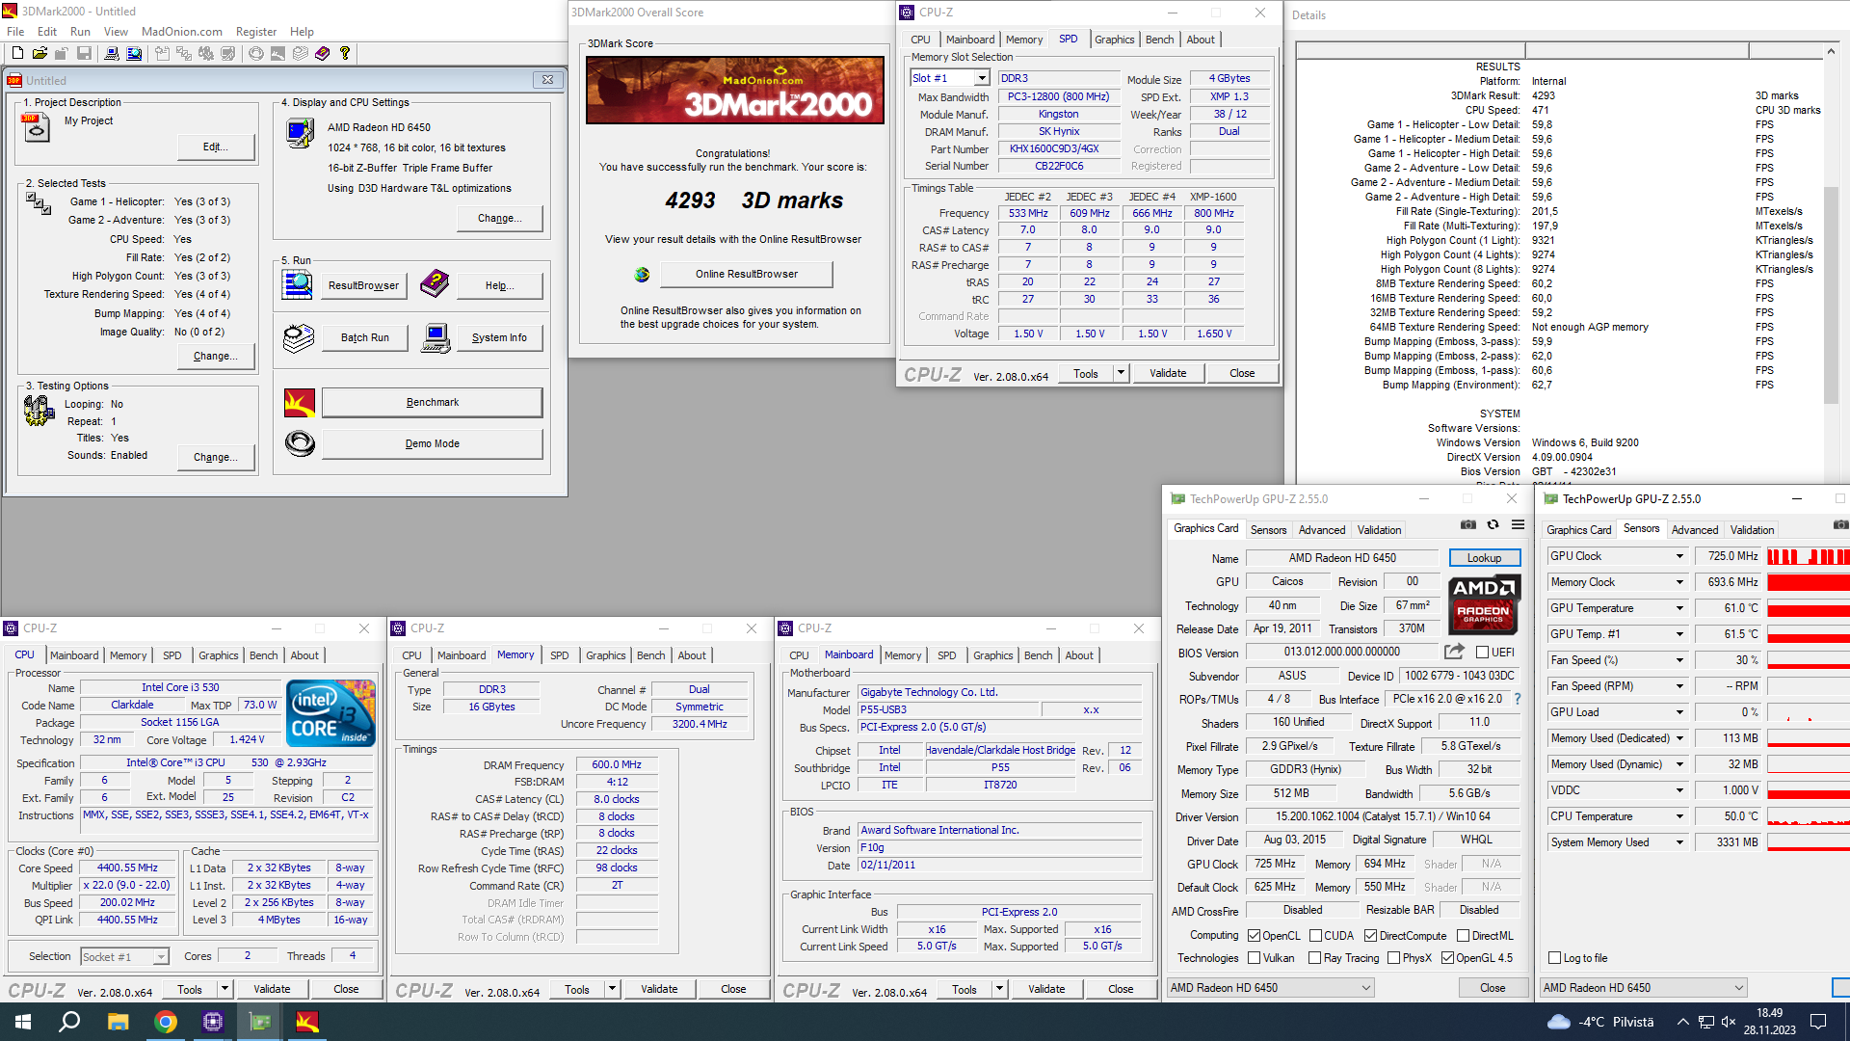
Task: Click the System Info computer icon in Run section
Action: click(436, 337)
